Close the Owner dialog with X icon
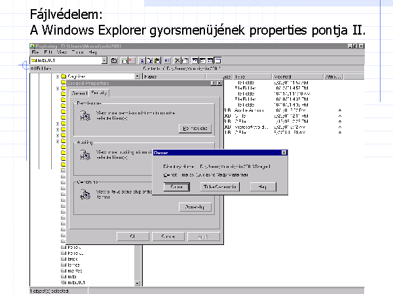The height and width of the screenshot is (294, 393). (284, 153)
